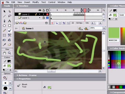Select the Fill Transform tool

click(10, 35)
